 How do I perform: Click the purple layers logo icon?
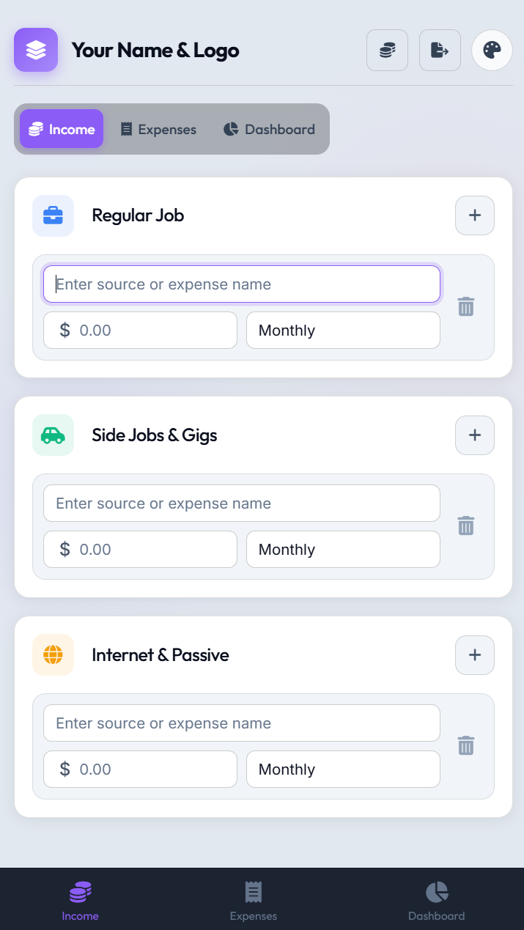click(x=36, y=50)
